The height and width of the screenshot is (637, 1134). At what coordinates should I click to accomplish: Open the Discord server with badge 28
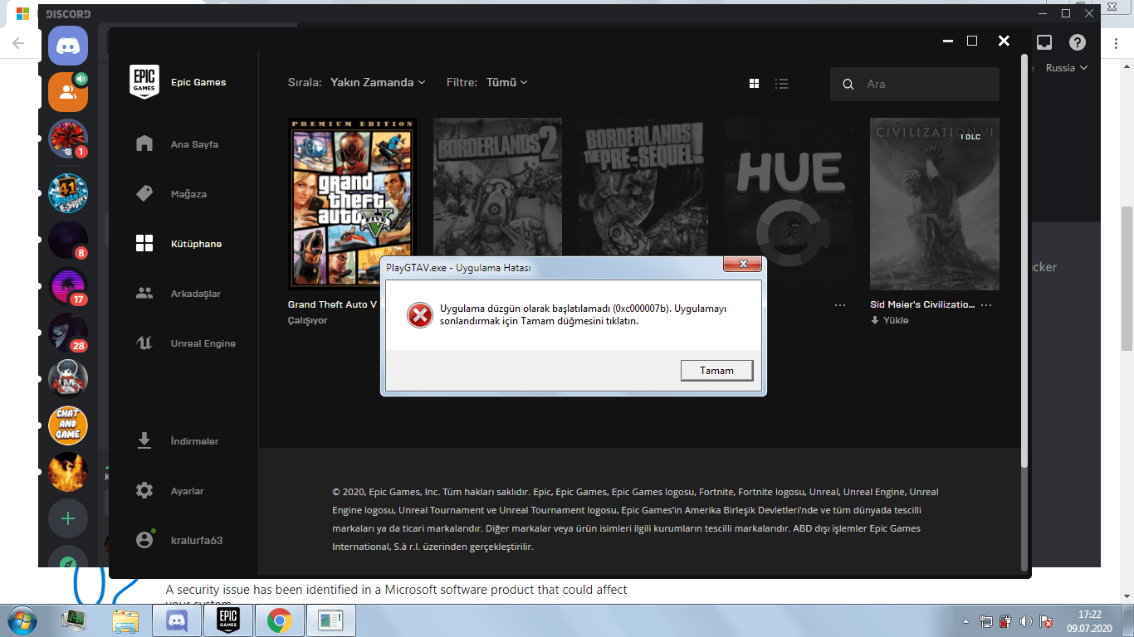pos(68,333)
